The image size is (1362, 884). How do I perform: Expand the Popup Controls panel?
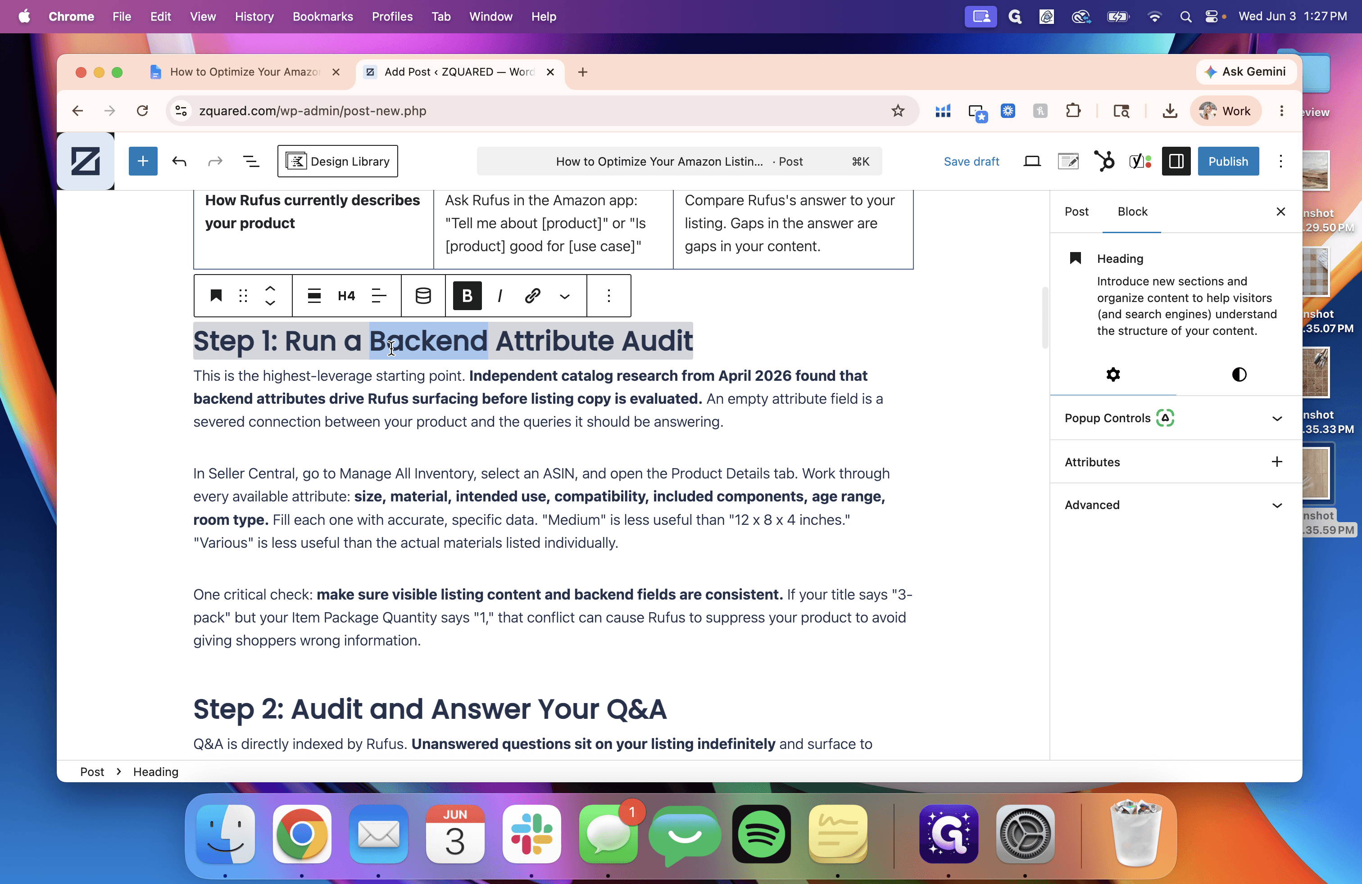click(x=1176, y=418)
